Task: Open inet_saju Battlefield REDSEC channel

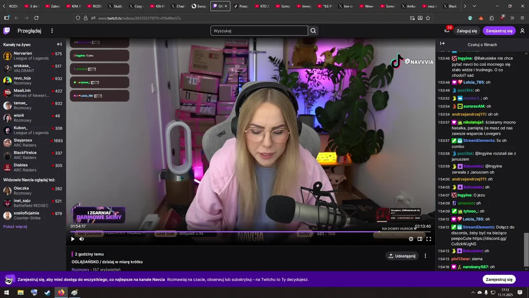Action: coord(33,203)
